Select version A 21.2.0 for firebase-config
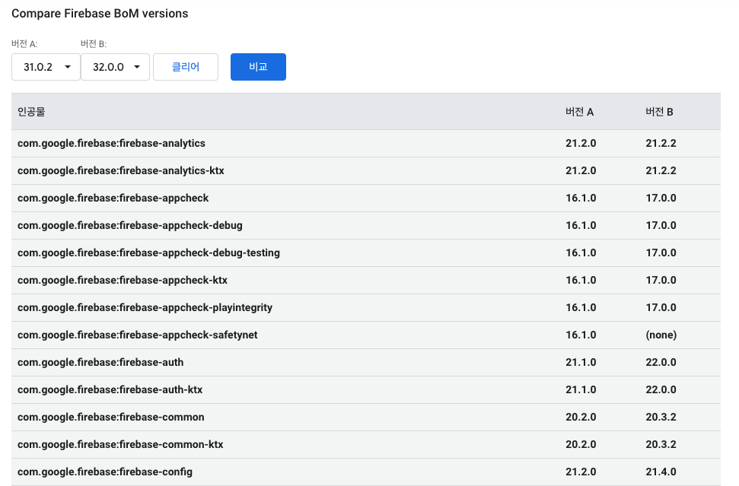The height and width of the screenshot is (486, 739). point(581,472)
